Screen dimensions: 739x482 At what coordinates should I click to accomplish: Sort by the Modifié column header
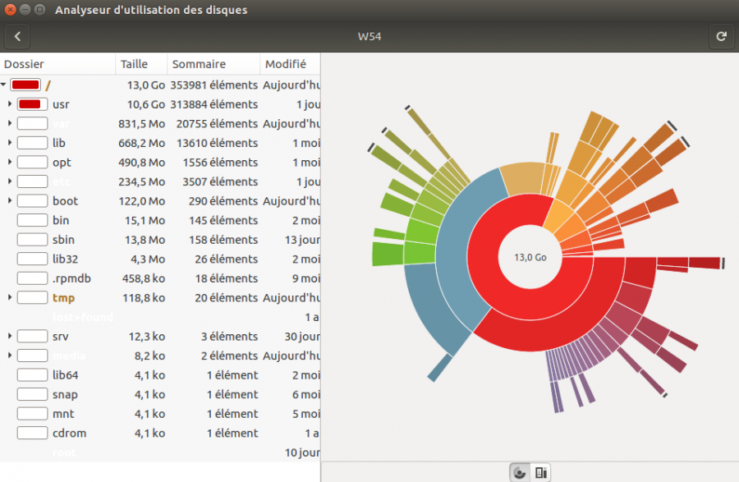click(x=291, y=63)
